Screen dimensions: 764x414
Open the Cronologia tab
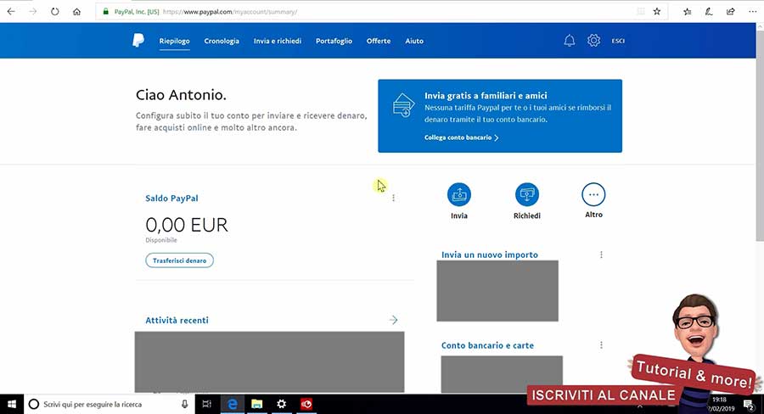pyautogui.click(x=222, y=41)
